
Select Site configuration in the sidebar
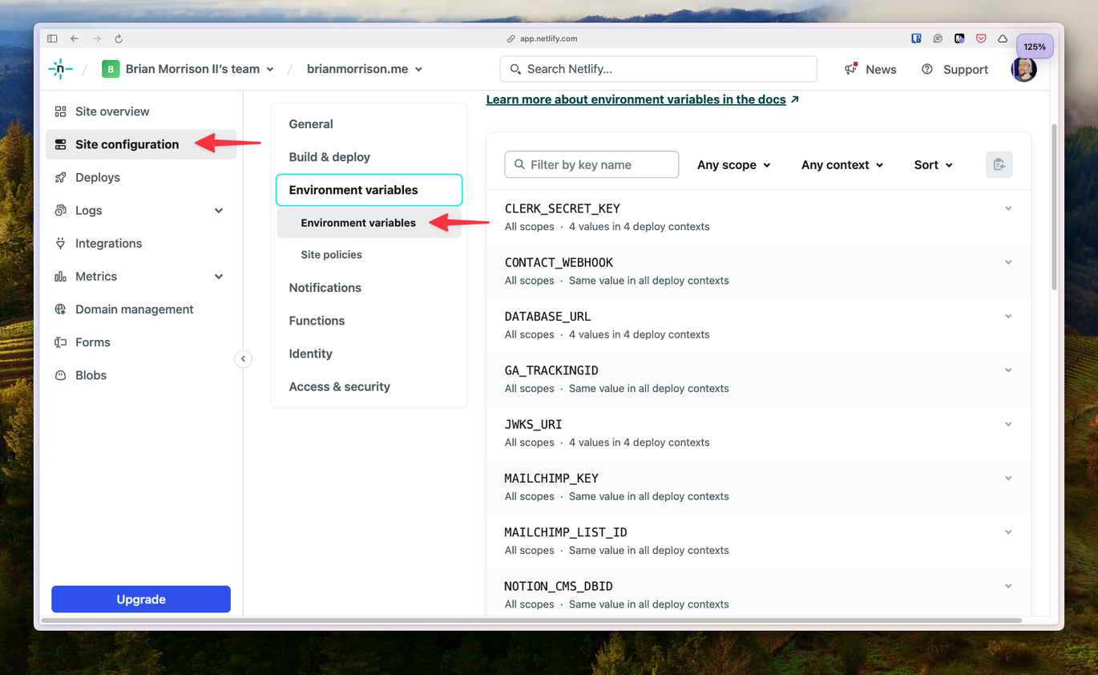pos(141,144)
